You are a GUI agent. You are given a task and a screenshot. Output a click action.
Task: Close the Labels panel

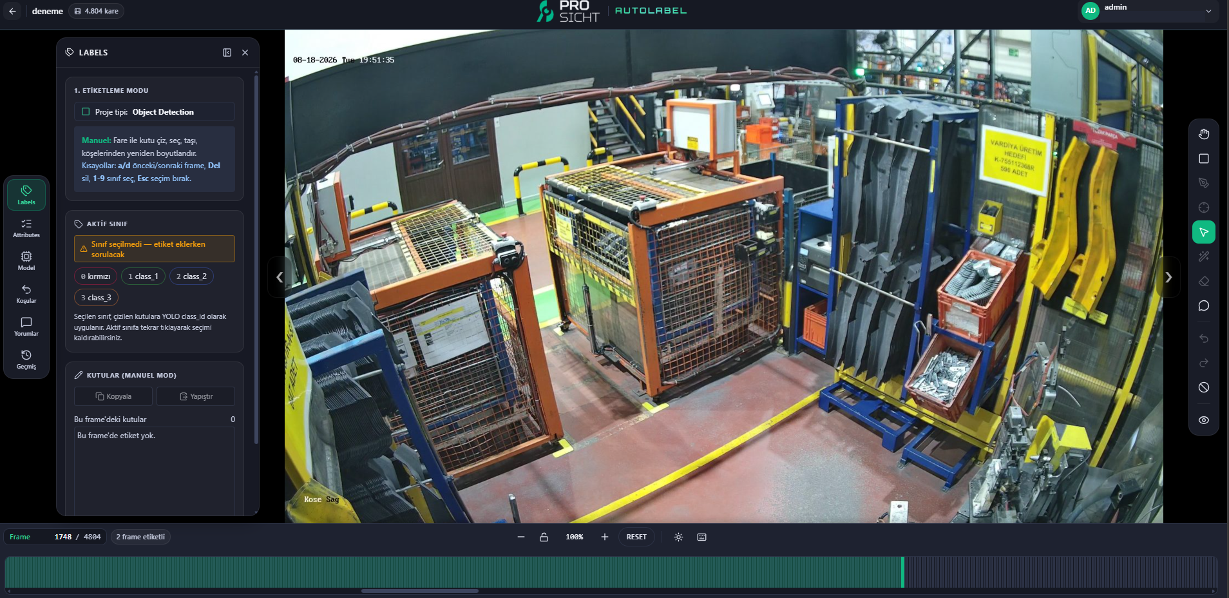[245, 53]
